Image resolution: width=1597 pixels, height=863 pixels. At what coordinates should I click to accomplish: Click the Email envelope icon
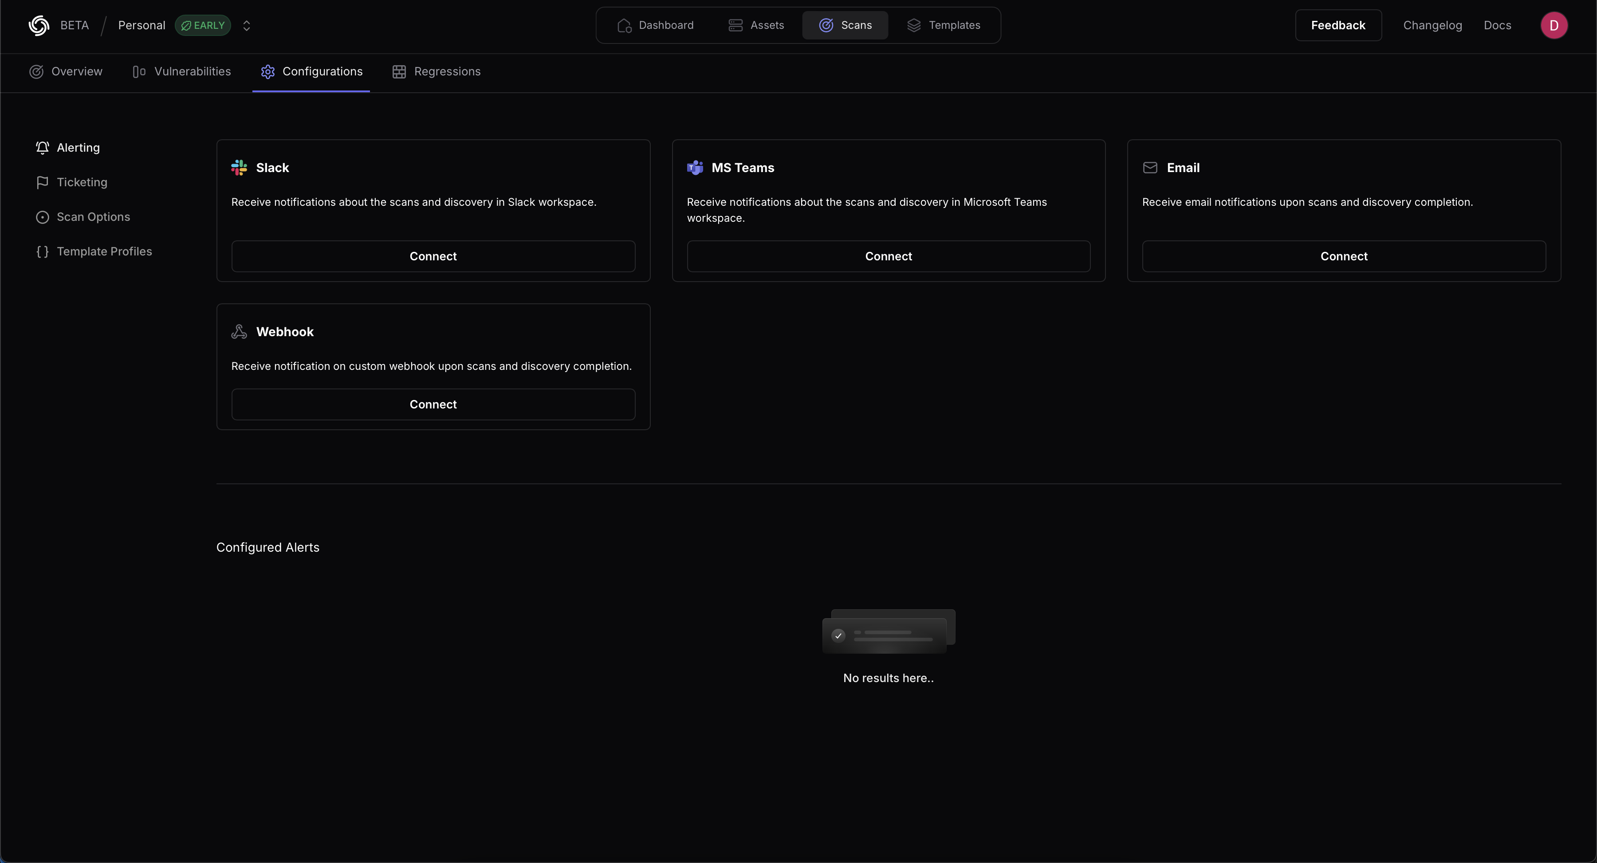coord(1150,168)
